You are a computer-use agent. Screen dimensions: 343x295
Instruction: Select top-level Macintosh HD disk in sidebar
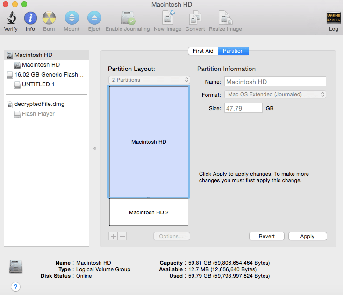coord(47,55)
